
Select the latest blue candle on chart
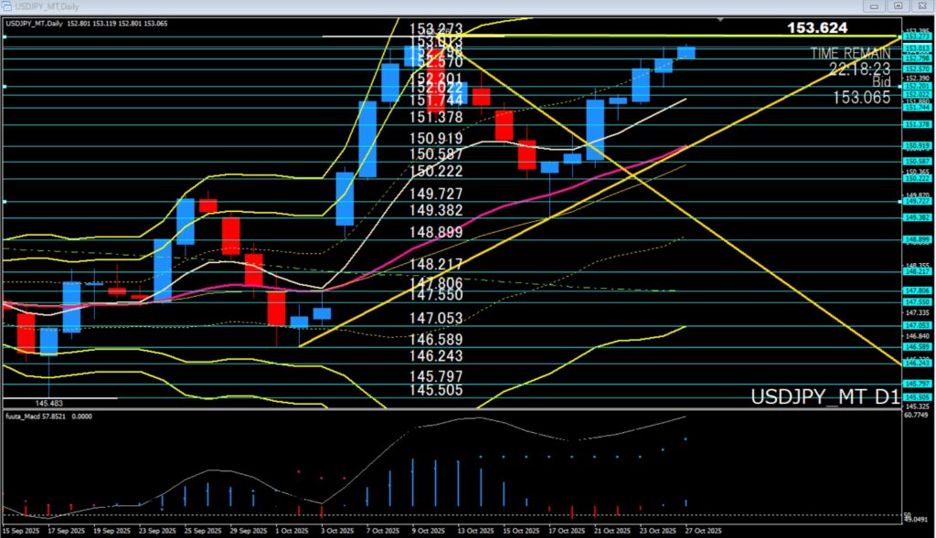[x=686, y=52]
